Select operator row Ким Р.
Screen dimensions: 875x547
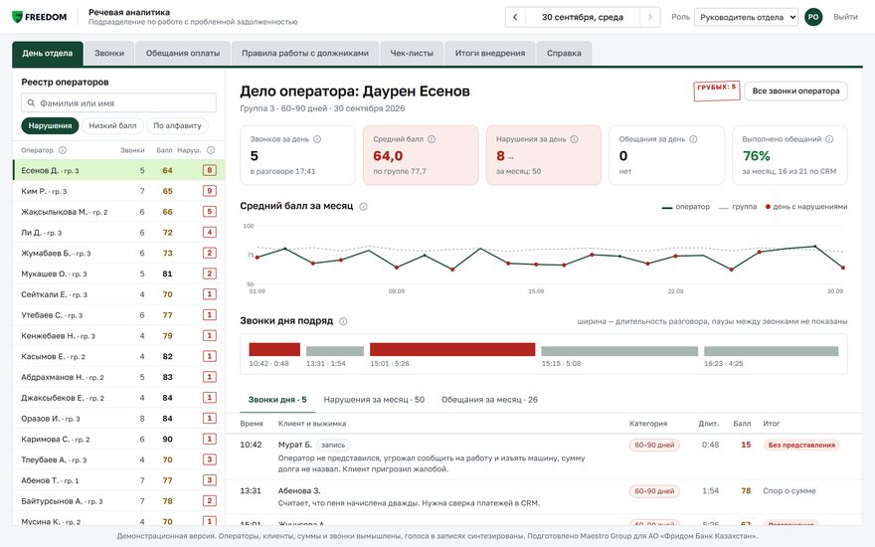(119, 191)
